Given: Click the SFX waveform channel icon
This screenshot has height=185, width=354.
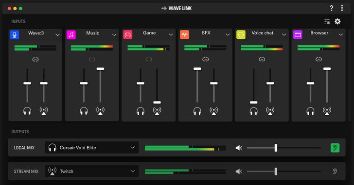Looking at the screenshot, I should [184, 35].
